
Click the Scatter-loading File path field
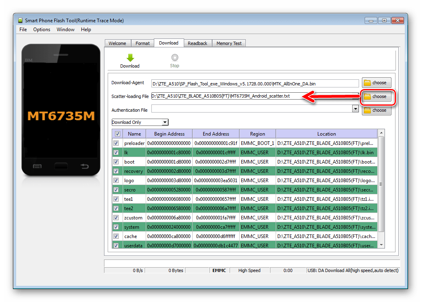[255, 96]
